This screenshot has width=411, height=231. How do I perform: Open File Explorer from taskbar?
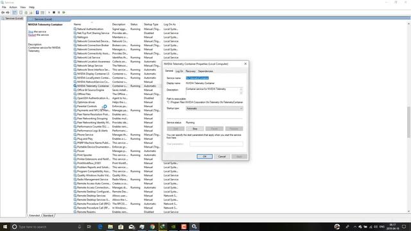coord(110,227)
